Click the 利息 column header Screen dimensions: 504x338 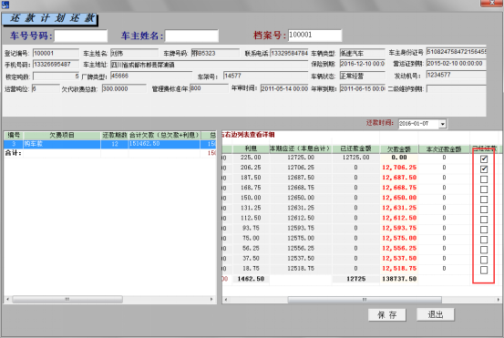251,149
